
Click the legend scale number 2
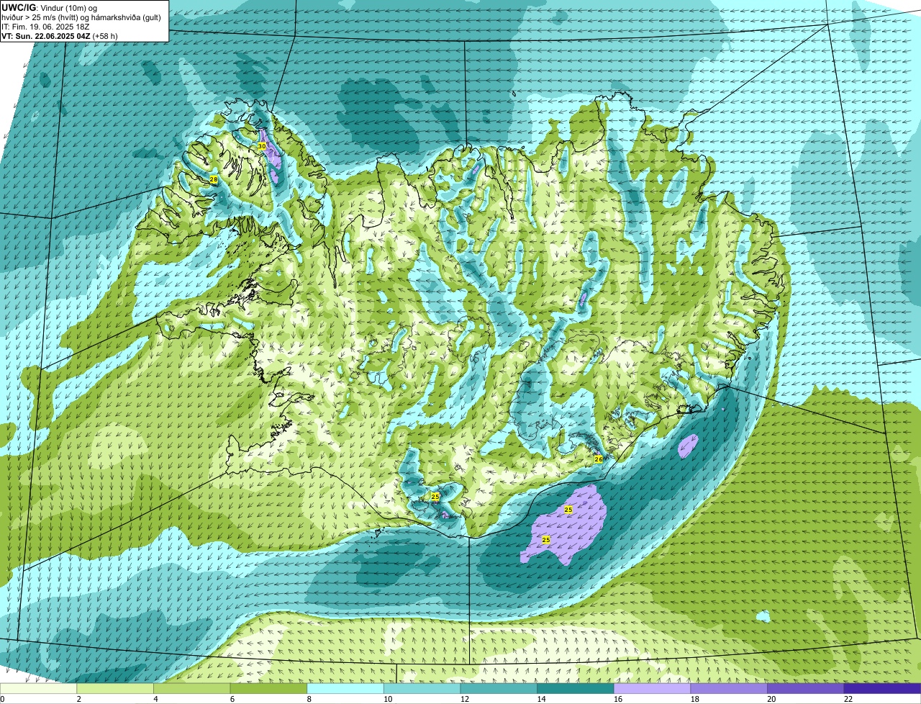pyautogui.click(x=78, y=699)
